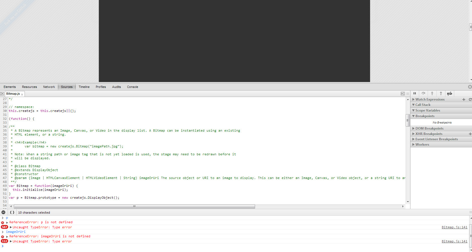Pause script execution in debugger toolbar
The image size is (472, 252).
coord(415,94)
